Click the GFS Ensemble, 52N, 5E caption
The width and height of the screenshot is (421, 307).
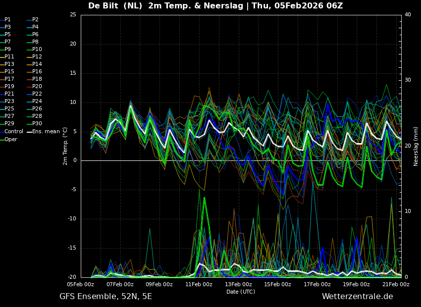click(x=105, y=297)
